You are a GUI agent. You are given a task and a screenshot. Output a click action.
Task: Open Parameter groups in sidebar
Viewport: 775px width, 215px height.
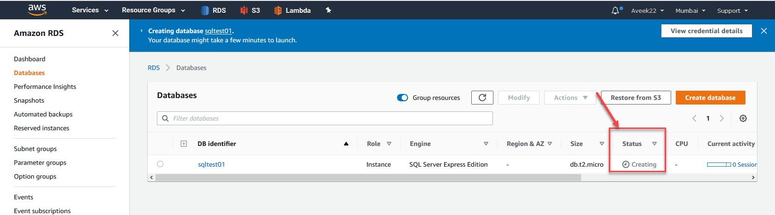pos(40,163)
